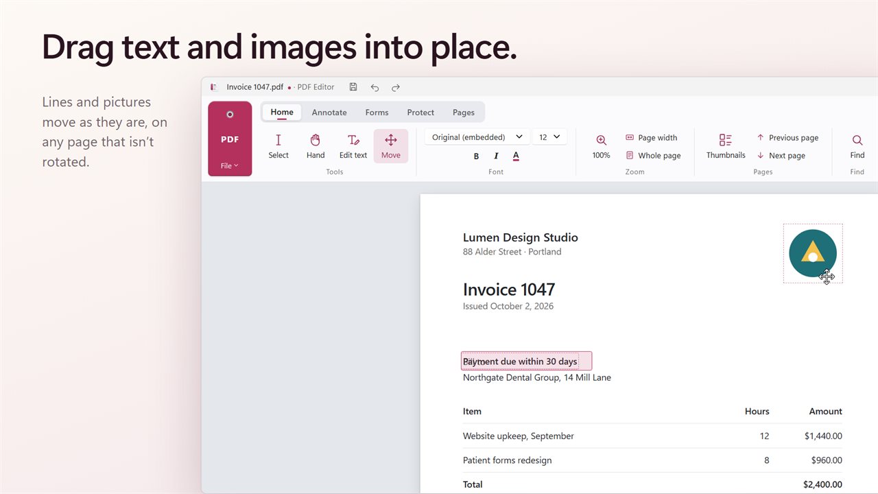Switch to the Home tab
The height and width of the screenshot is (494, 878).
tap(282, 113)
